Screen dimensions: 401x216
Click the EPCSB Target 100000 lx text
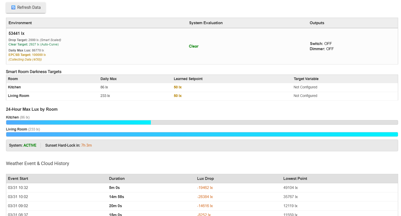[x=27, y=55]
